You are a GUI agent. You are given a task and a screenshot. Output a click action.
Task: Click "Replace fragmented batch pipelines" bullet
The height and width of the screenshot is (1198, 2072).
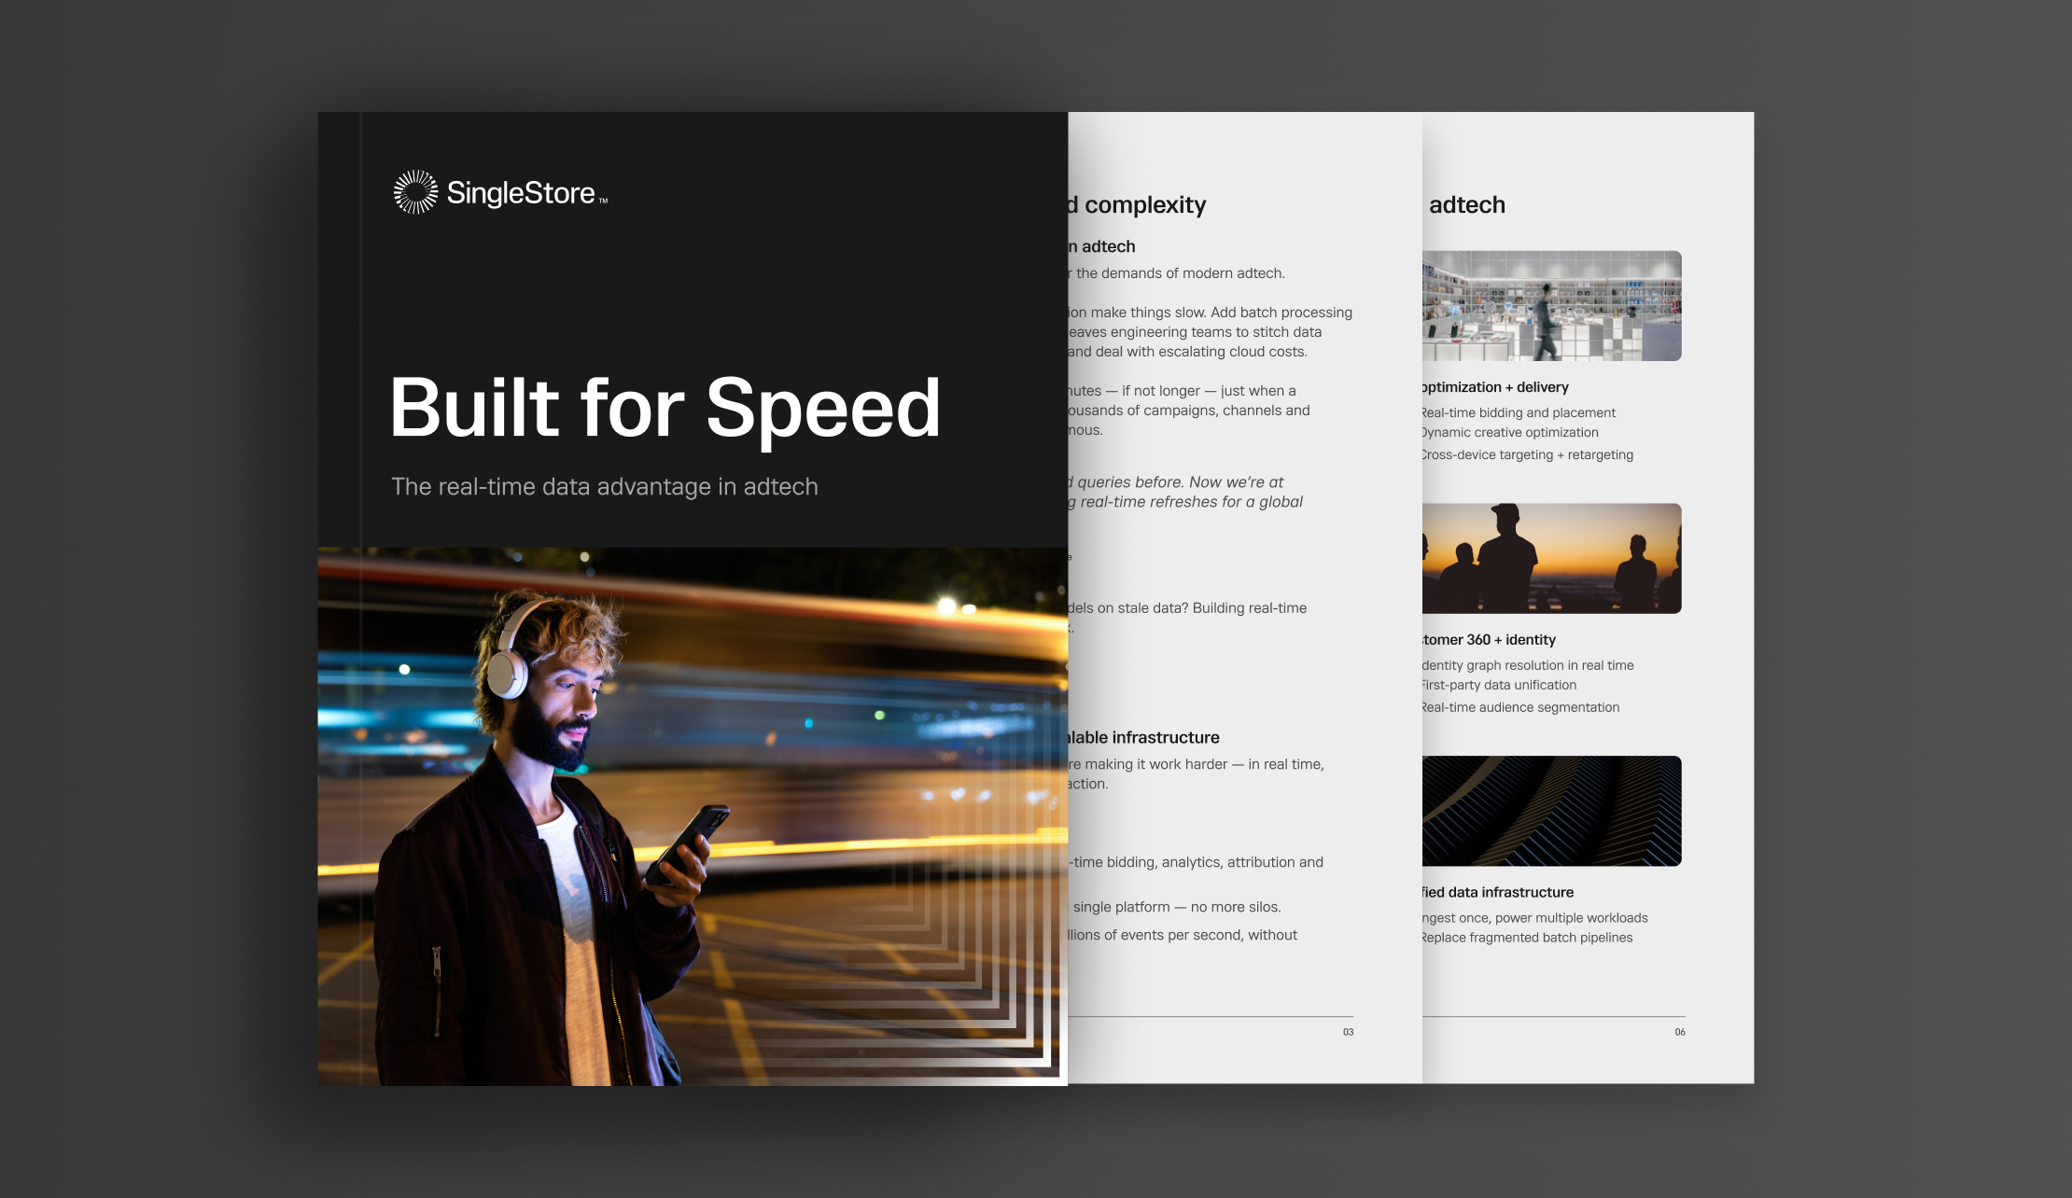point(1525,937)
